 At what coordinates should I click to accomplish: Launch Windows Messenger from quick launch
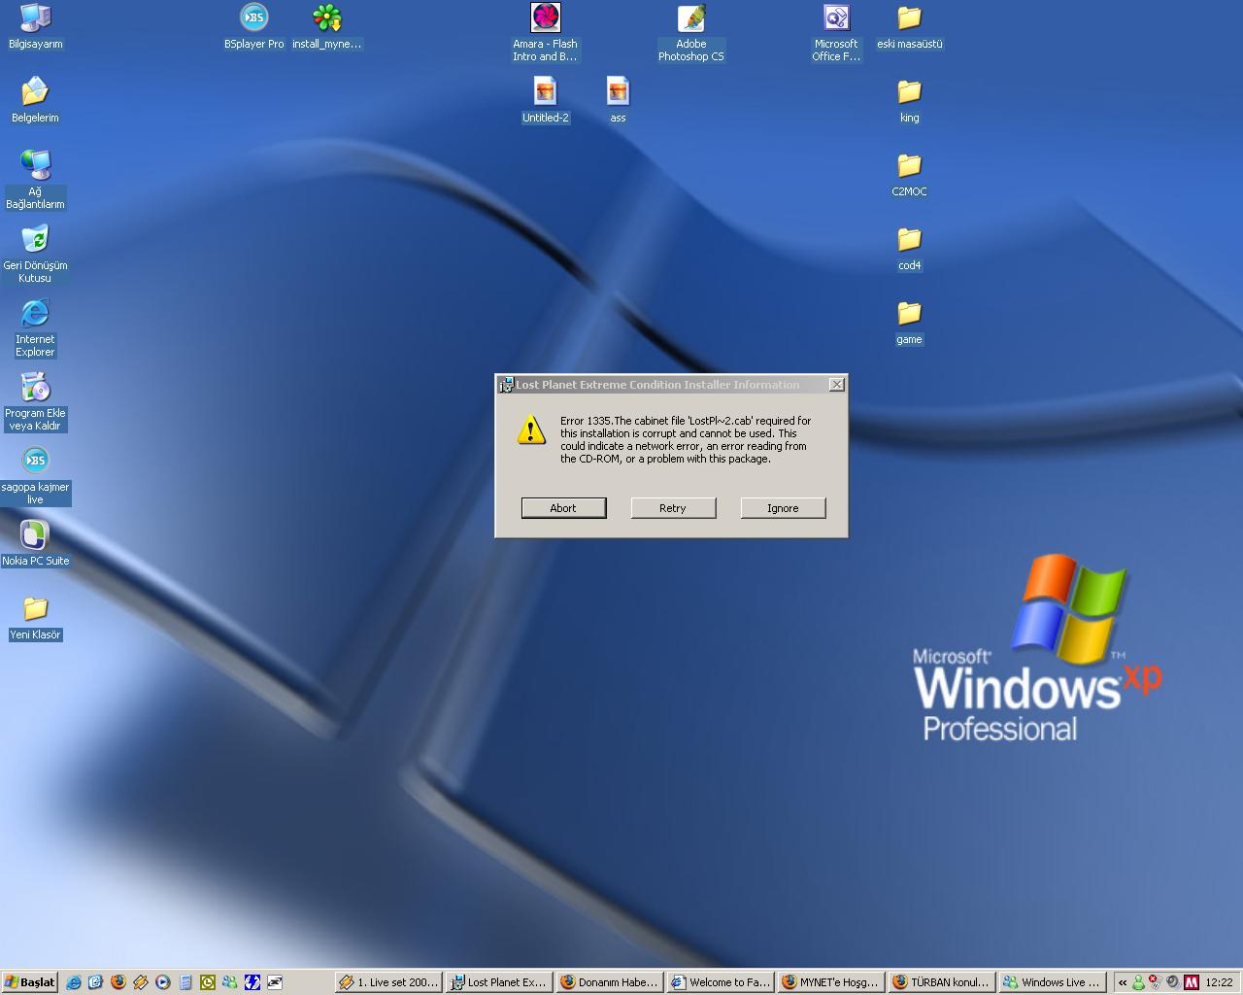229,982
